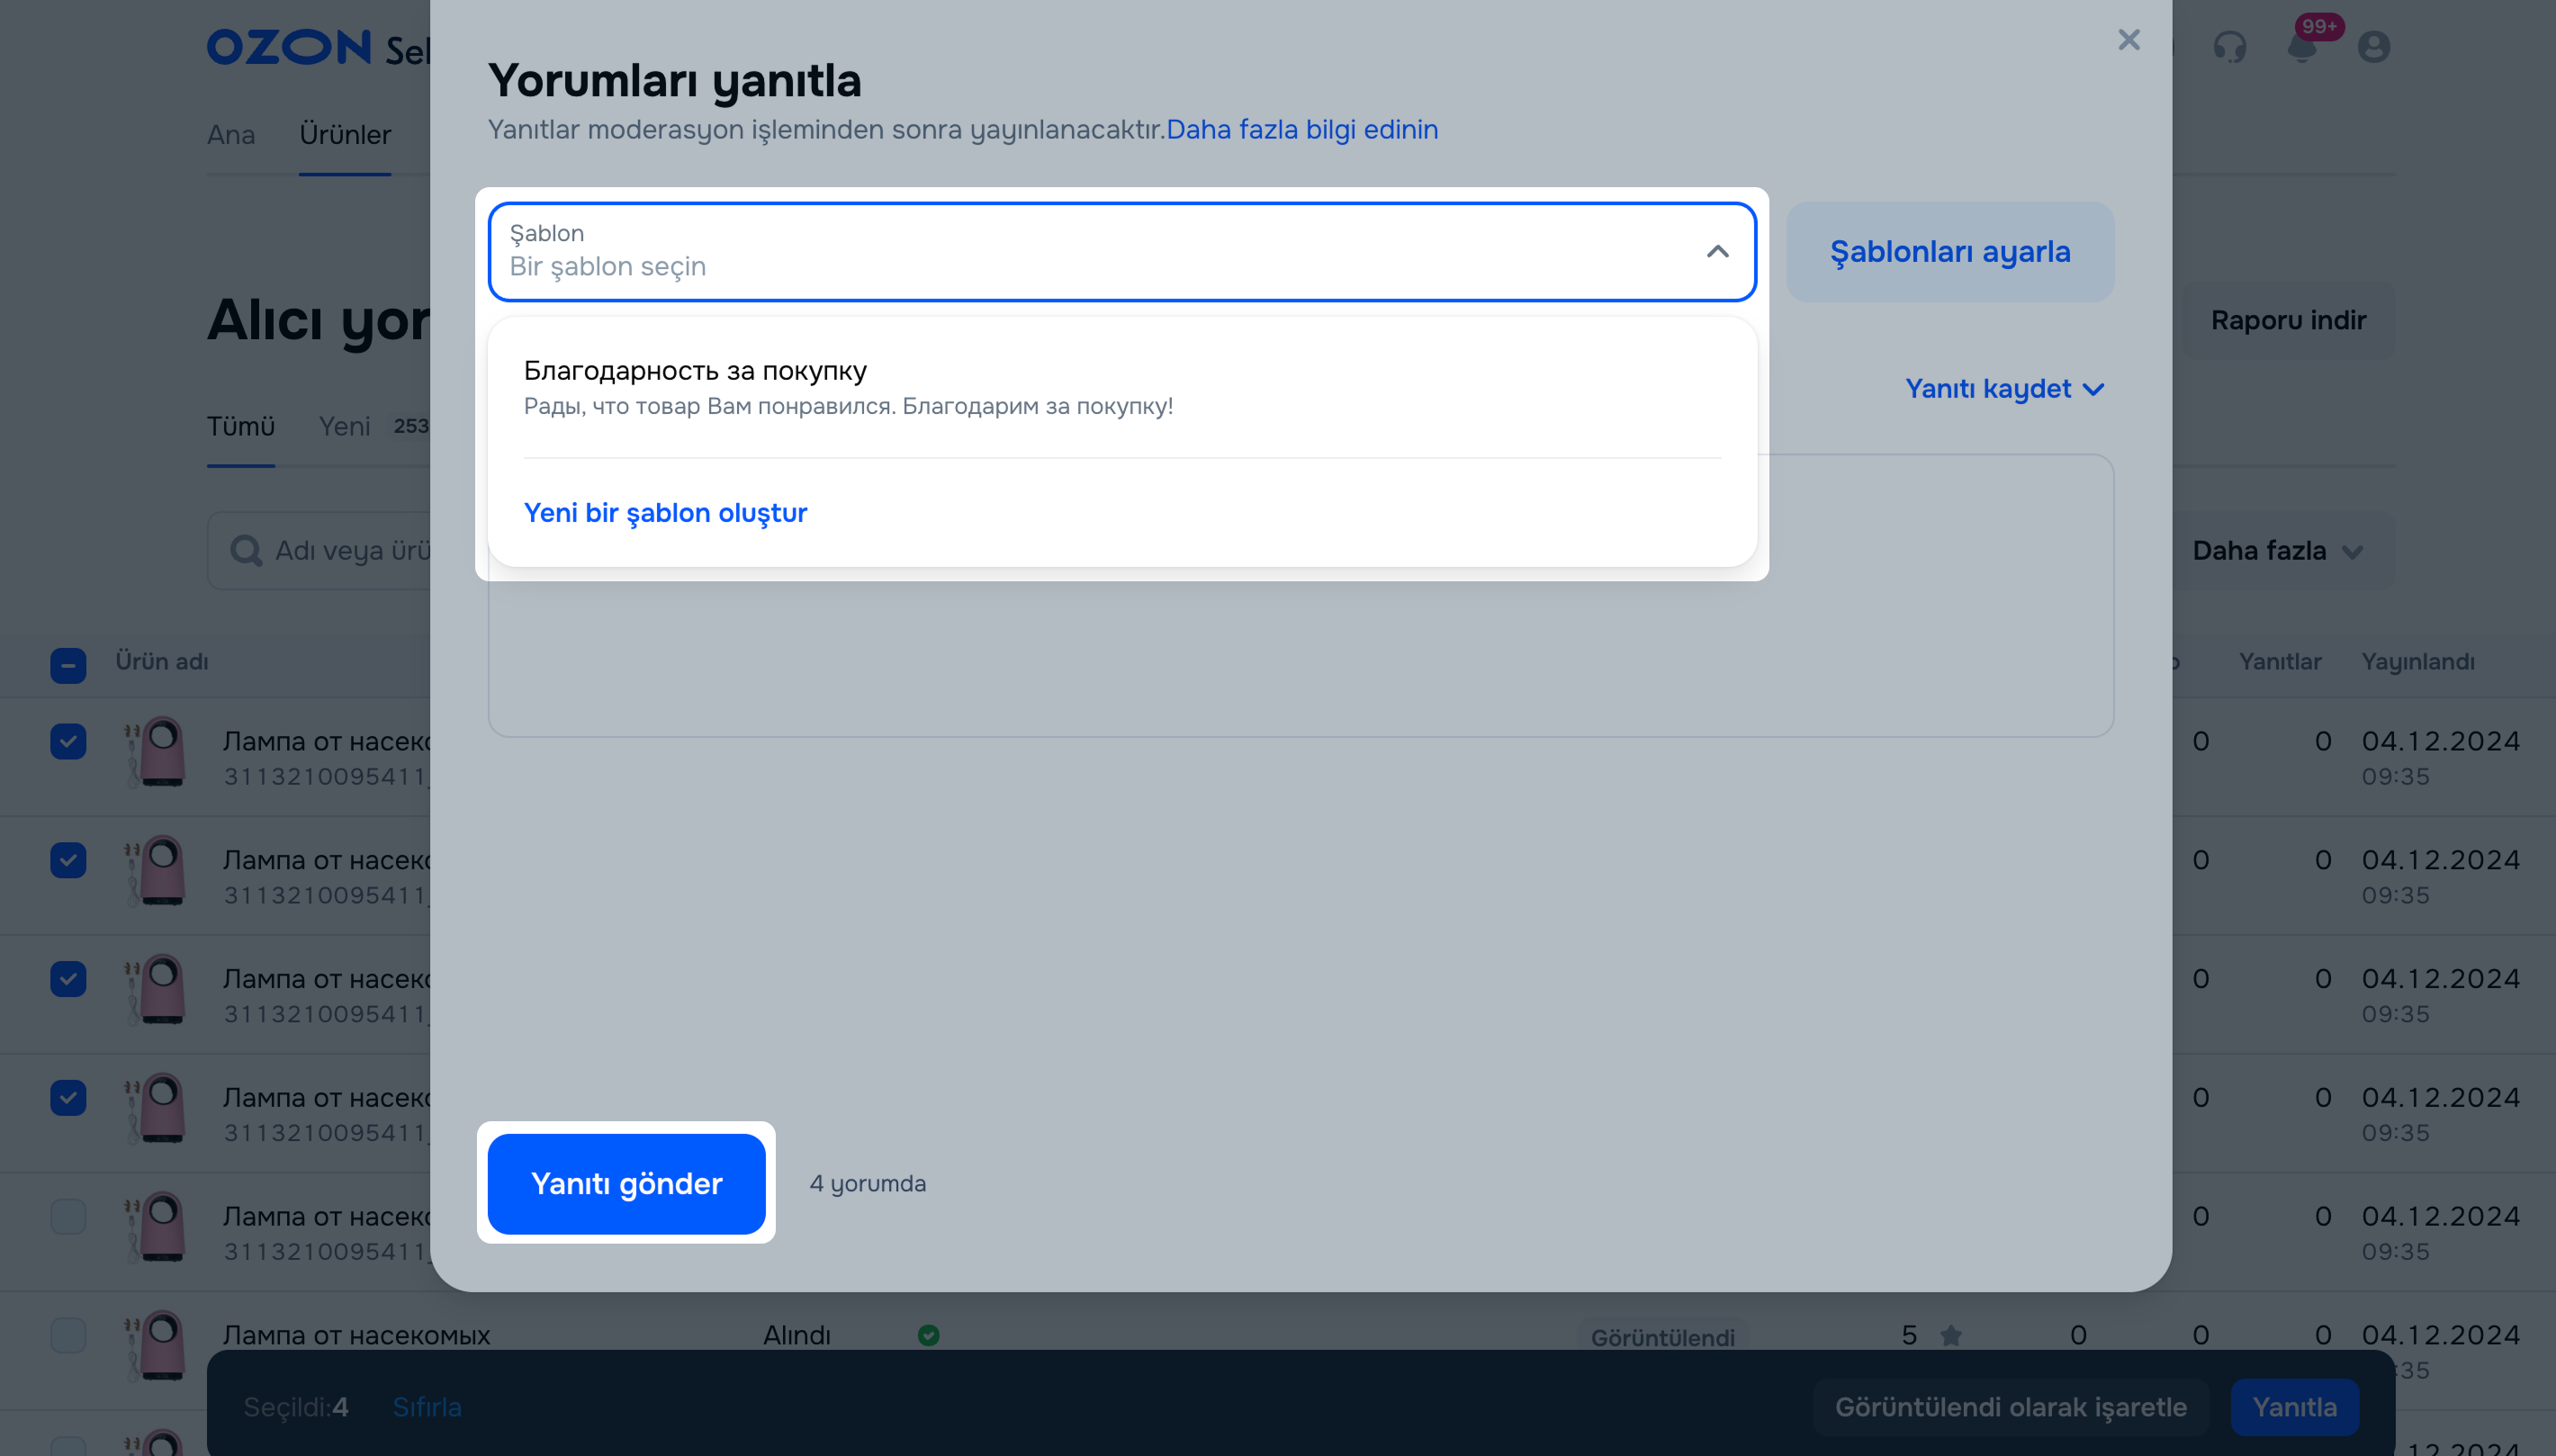The width and height of the screenshot is (2556, 1456).
Task: Check the fifth product row checkbox
Action: tap(68, 1217)
